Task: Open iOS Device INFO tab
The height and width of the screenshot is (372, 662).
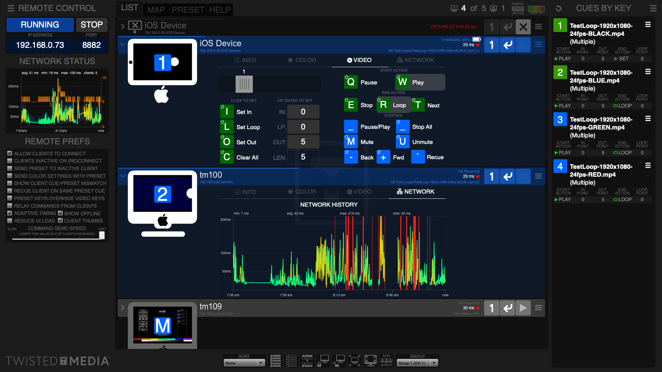Action: coord(245,60)
